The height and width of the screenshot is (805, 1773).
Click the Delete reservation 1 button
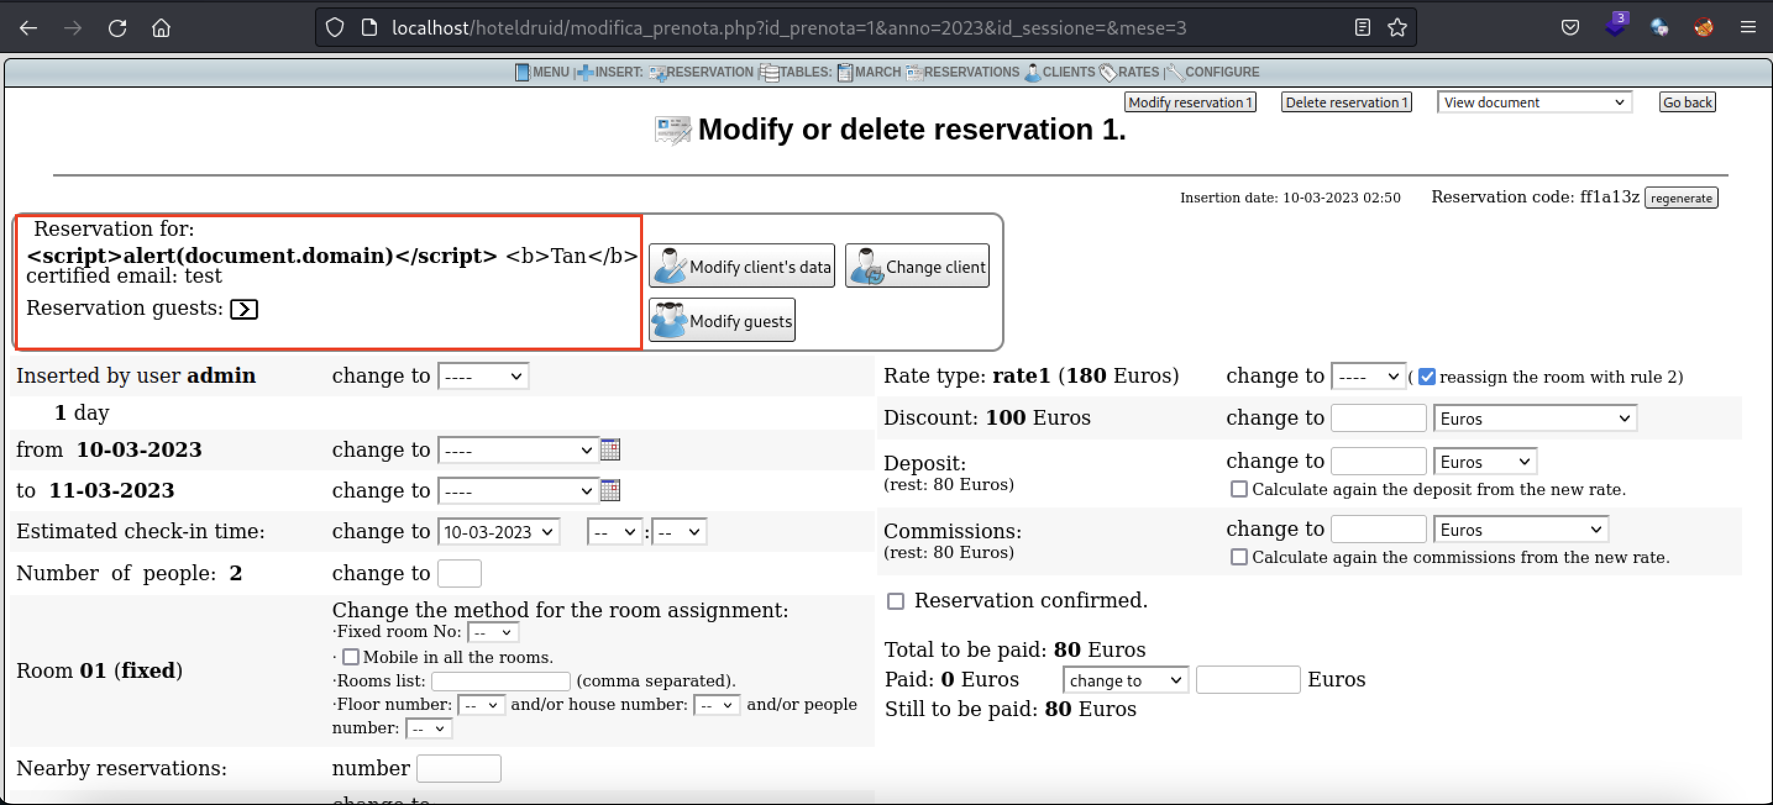coord(1346,102)
